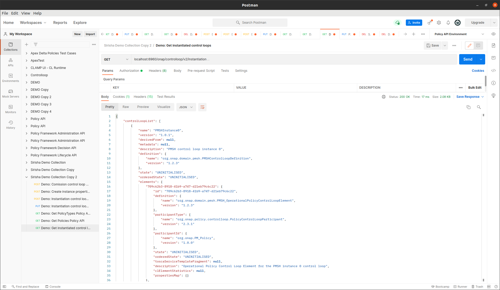Viewport: 500px width, 290px height.
Task: Switch to the Pre-request Script tab
Action: 201,71
